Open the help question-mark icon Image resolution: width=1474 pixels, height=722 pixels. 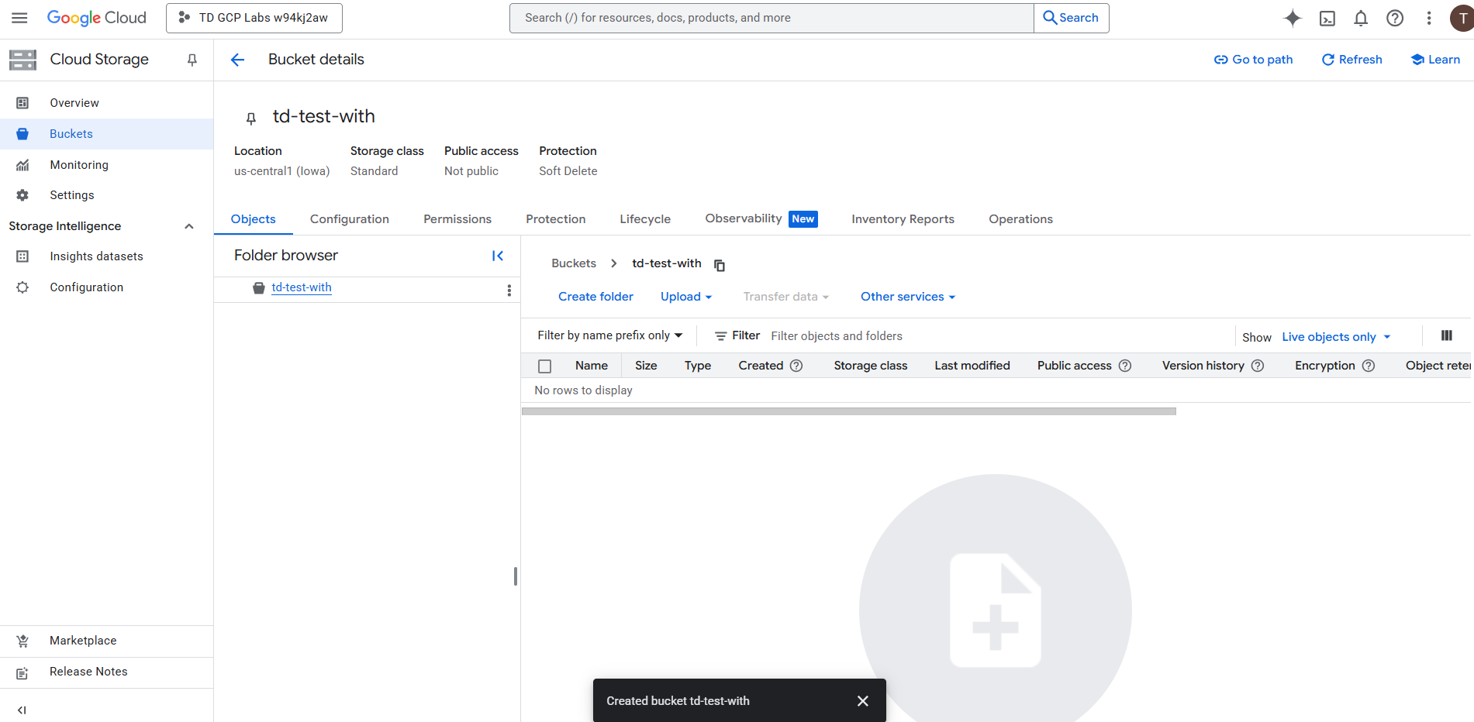1395,18
